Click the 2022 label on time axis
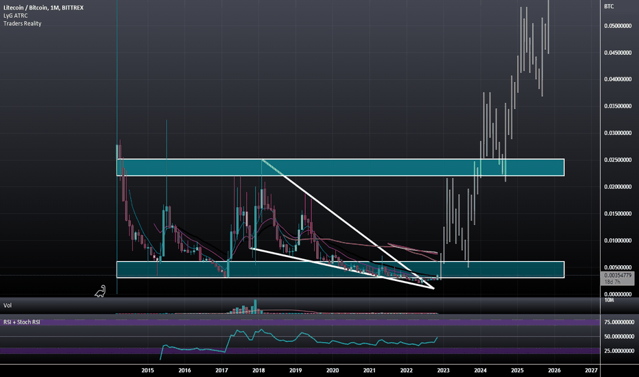 pyautogui.click(x=407, y=370)
